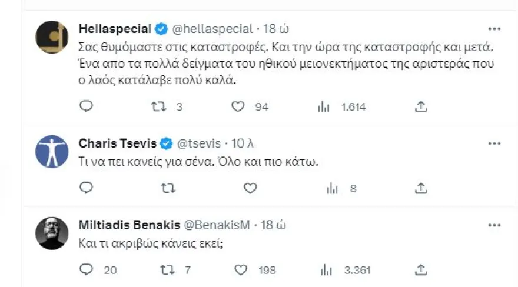Retweet the Hellaspecial tweet
Image resolution: width=518 pixels, height=287 pixels.
pos(158,106)
